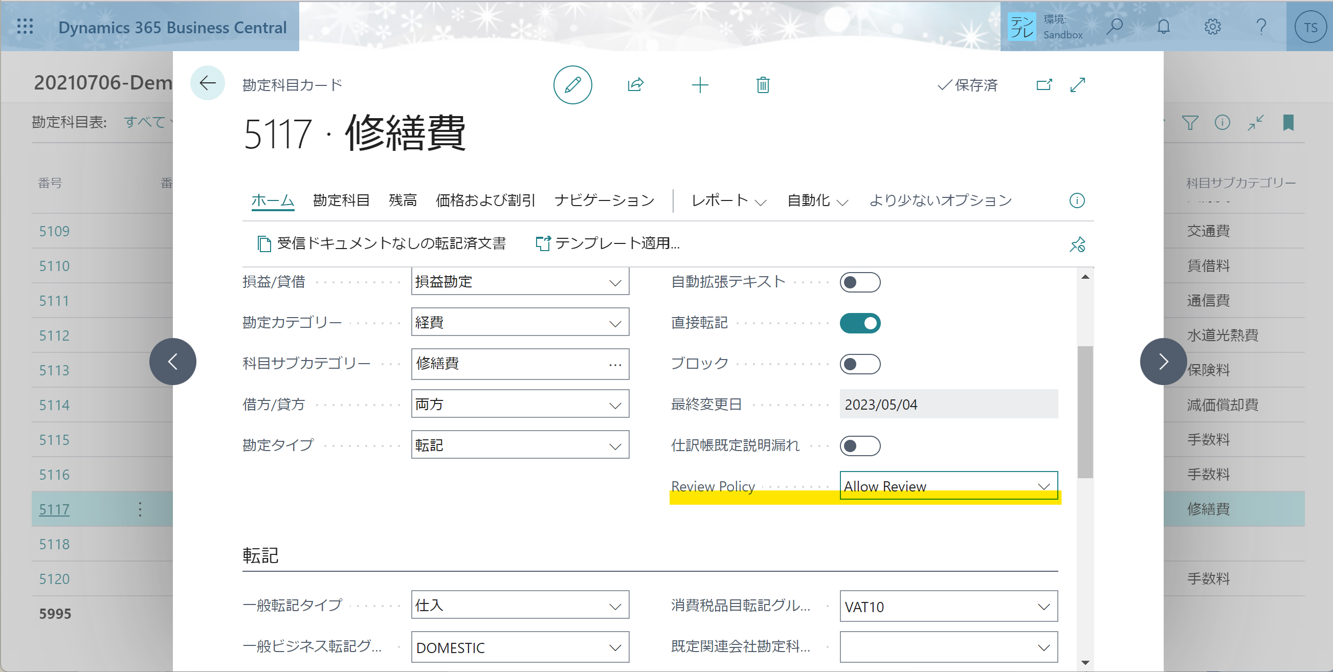Open the filter pane funnel icon
This screenshot has width=1333, height=672.
click(1190, 123)
